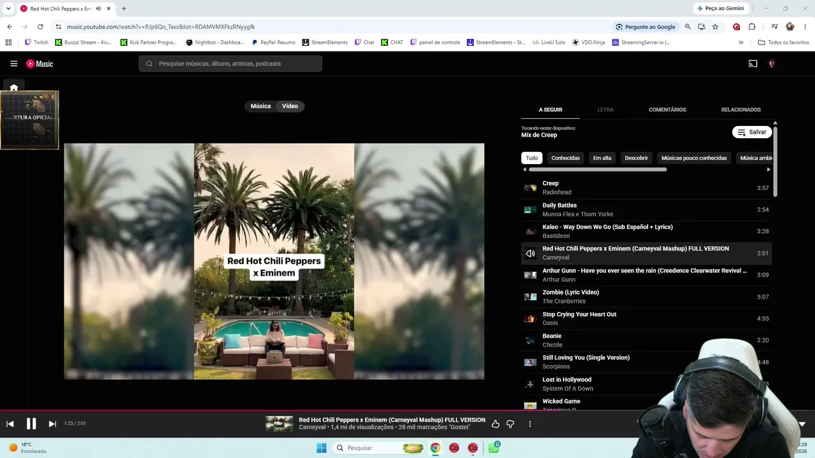Image resolution: width=815 pixels, height=458 pixels.
Task: Play Lost in Hollywood by System Of A Down
Action: tap(646, 384)
